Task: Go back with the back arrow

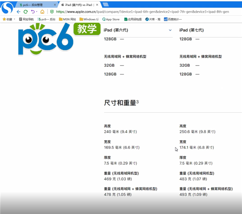Action: pyautogui.click(x=19, y=12)
